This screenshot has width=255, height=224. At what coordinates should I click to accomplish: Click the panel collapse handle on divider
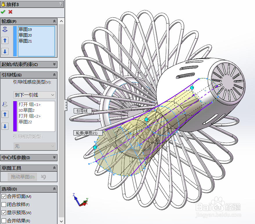[x=66, y=105]
